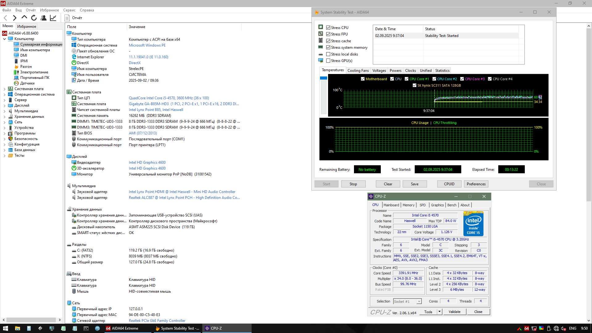Viewport: 592px width, 333px height.
Task: Click the network globe tray icon
Action: tap(556, 328)
